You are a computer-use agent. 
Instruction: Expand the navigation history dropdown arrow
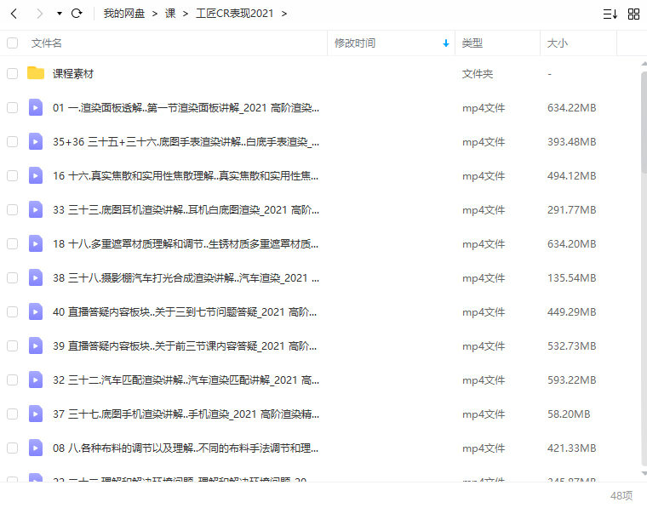pyautogui.click(x=59, y=14)
